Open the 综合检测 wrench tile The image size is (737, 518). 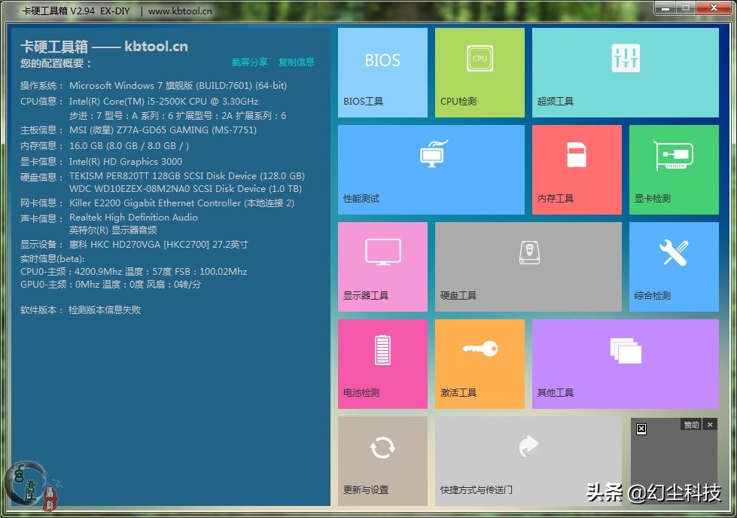tap(674, 267)
